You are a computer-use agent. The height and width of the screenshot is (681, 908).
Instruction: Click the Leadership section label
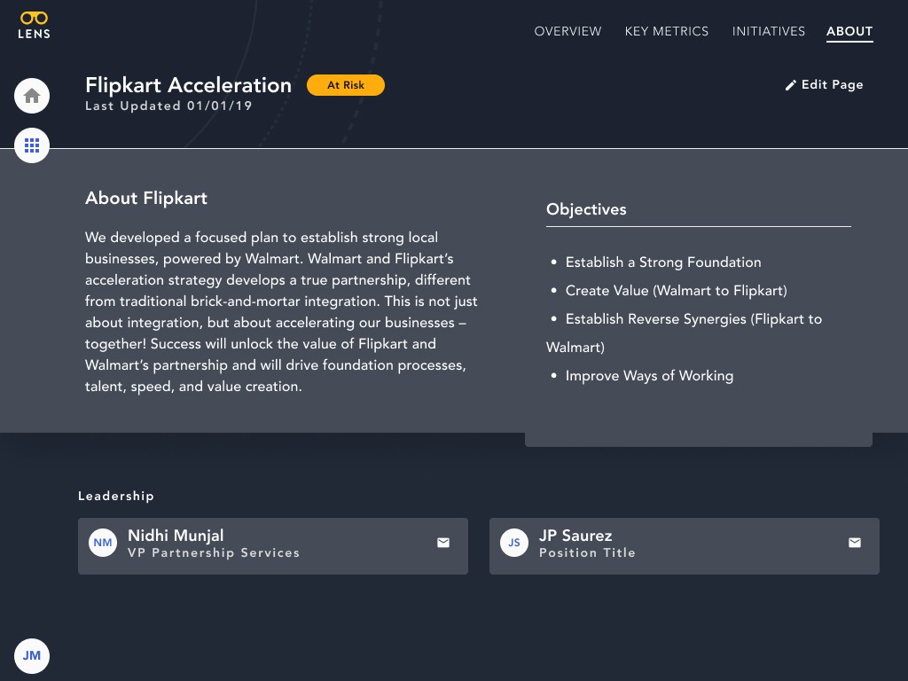pos(116,496)
